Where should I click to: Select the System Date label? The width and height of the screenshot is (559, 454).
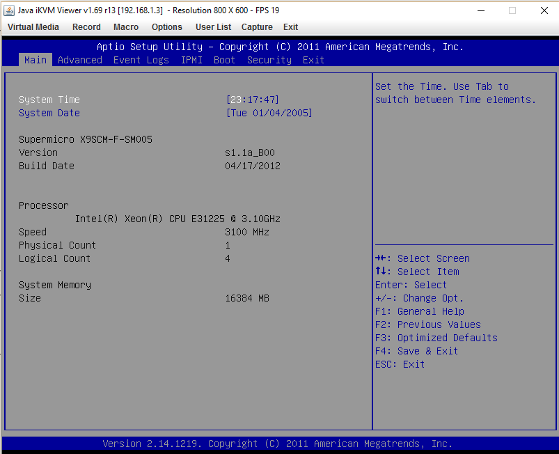pyautogui.click(x=49, y=113)
